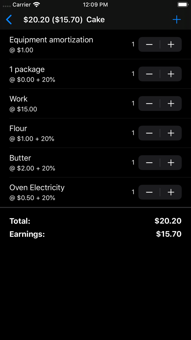
Task: Decrease the Butter count
Action: [149, 162]
